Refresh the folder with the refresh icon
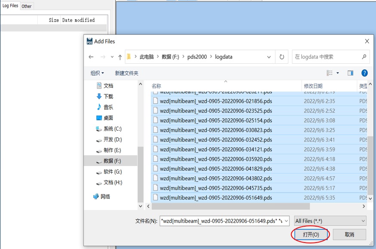Screen dimensions: 376x249 click(x=281, y=56)
